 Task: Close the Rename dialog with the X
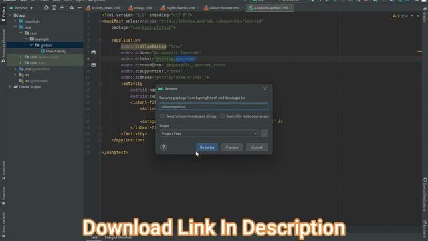pos(265,89)
